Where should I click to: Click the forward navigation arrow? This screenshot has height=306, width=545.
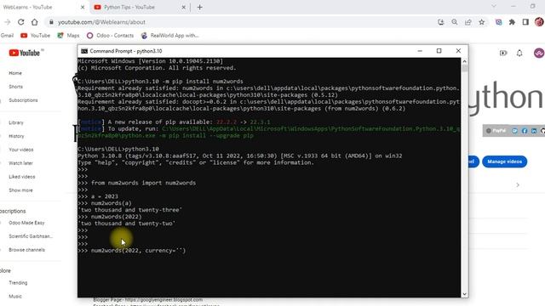8,22
